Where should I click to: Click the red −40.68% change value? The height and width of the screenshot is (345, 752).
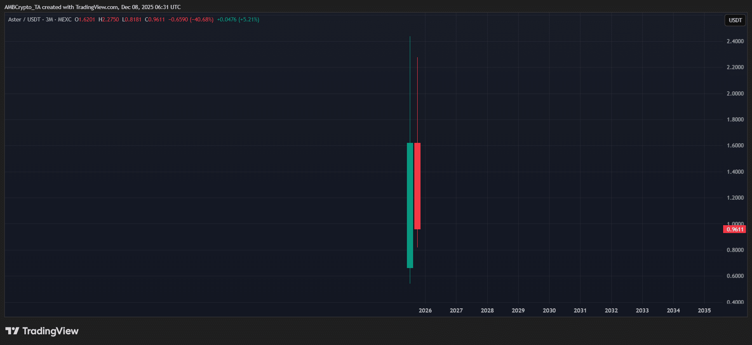(x=202, y=19)
